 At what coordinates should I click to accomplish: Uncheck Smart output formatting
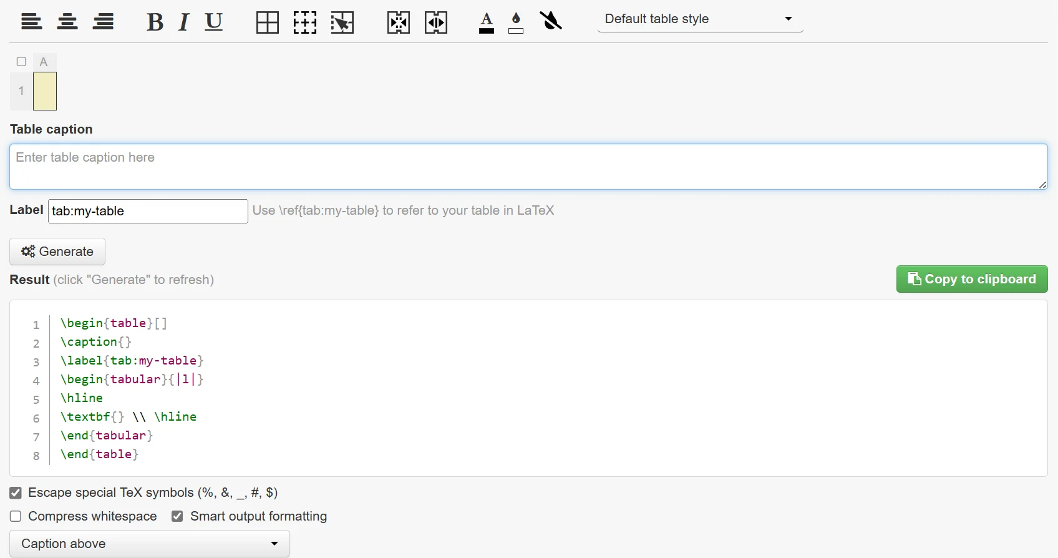point(177,517)
